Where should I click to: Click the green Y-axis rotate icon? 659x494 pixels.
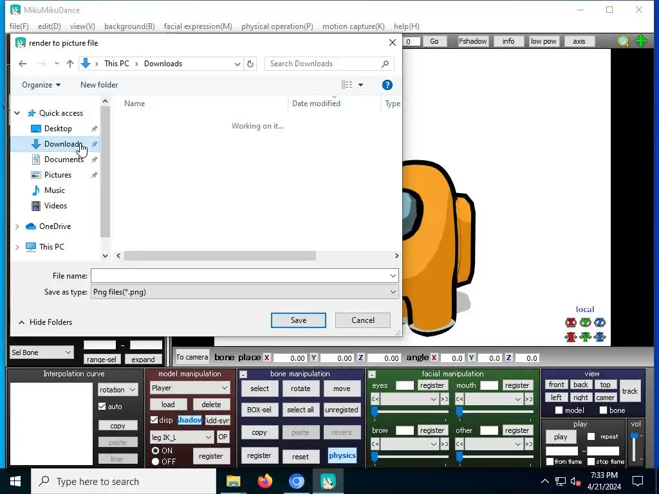click(x=586, y=322)
